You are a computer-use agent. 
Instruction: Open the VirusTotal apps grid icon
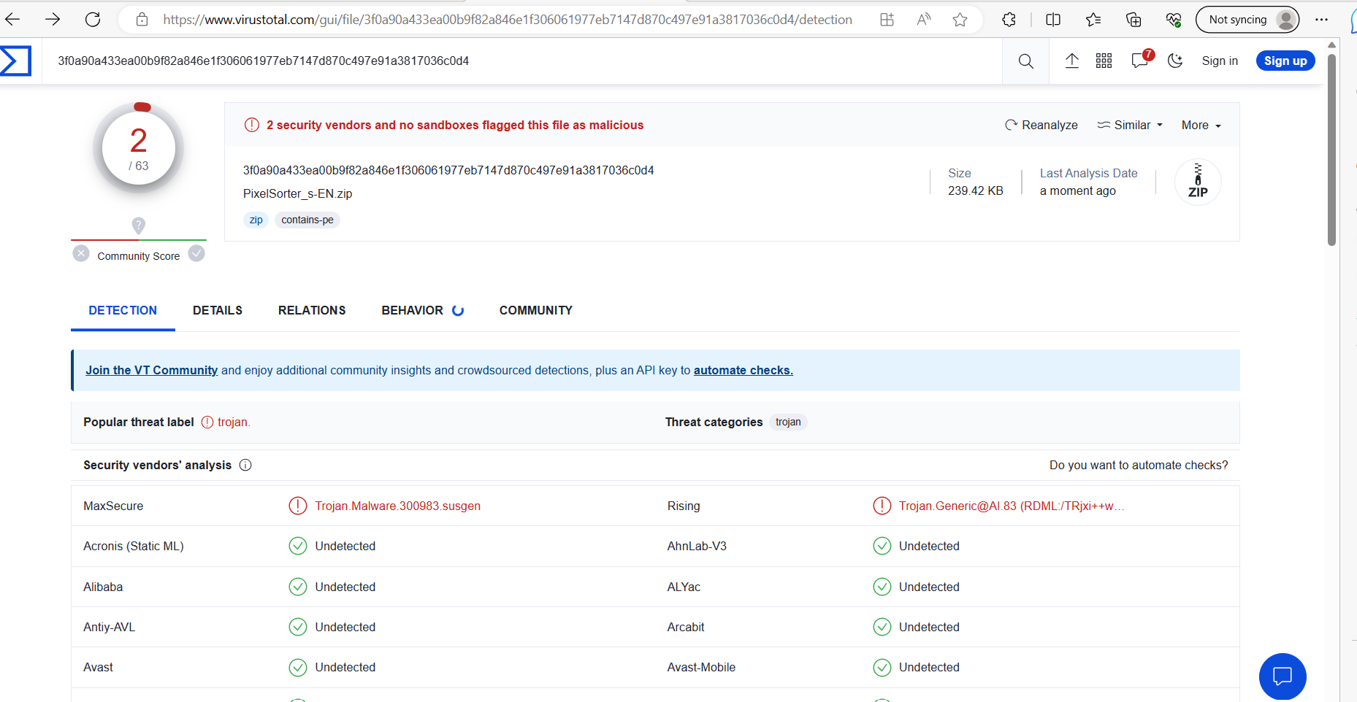click(1104, 61)
